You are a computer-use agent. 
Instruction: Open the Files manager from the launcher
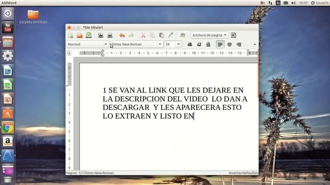[8, 42]
